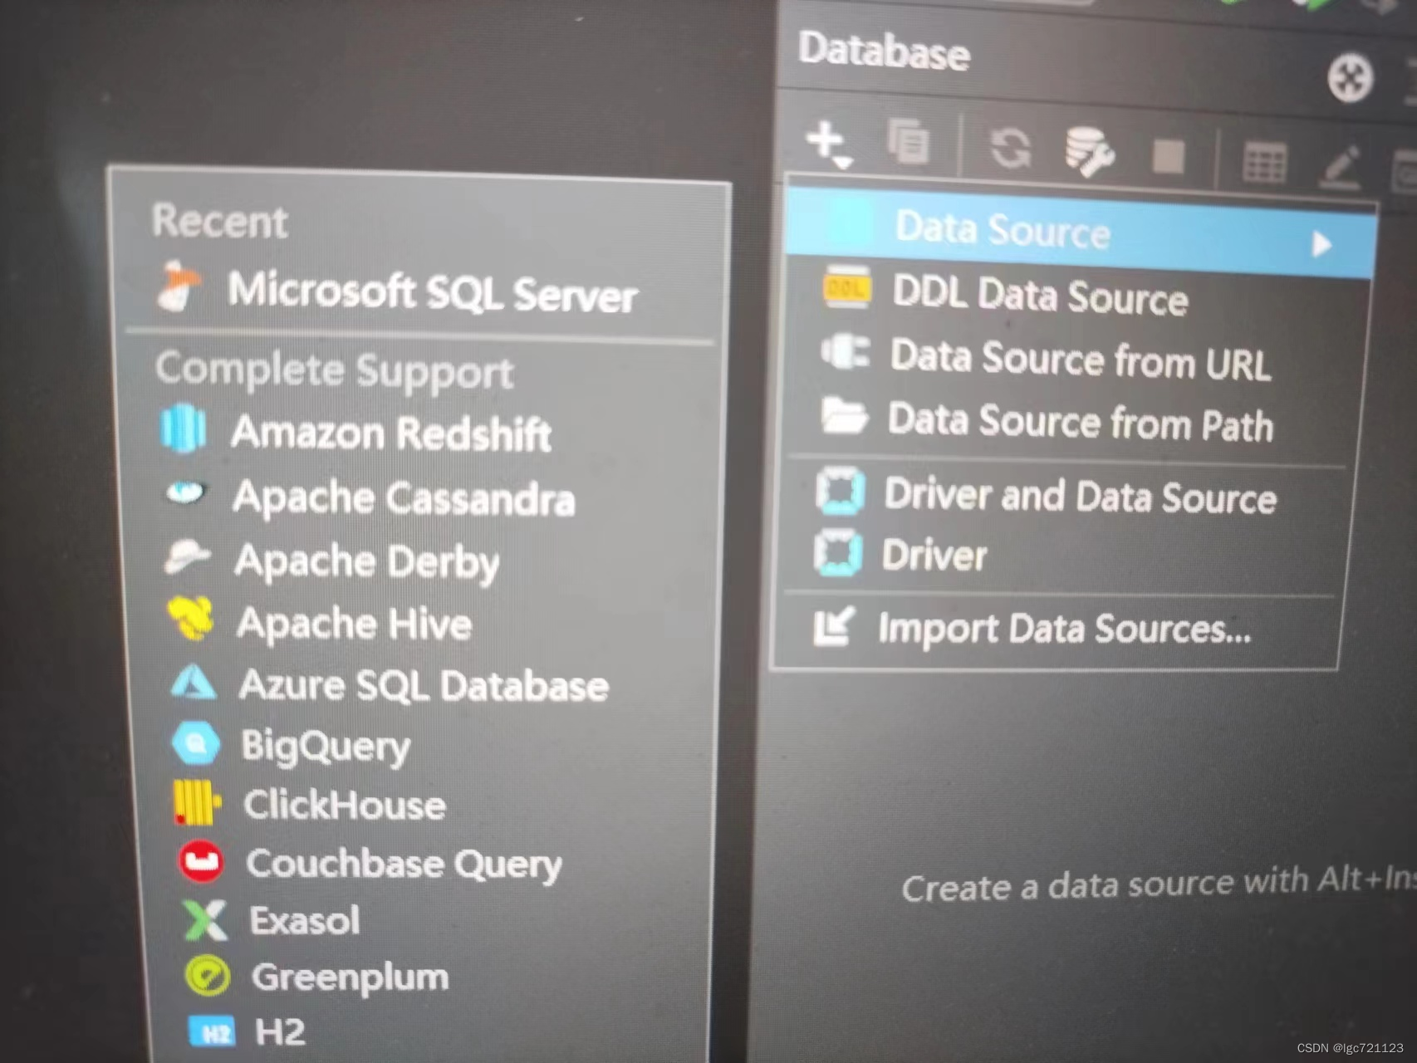
Task: Click the icon beside Driver and Data Source
Action: [840, 490]
